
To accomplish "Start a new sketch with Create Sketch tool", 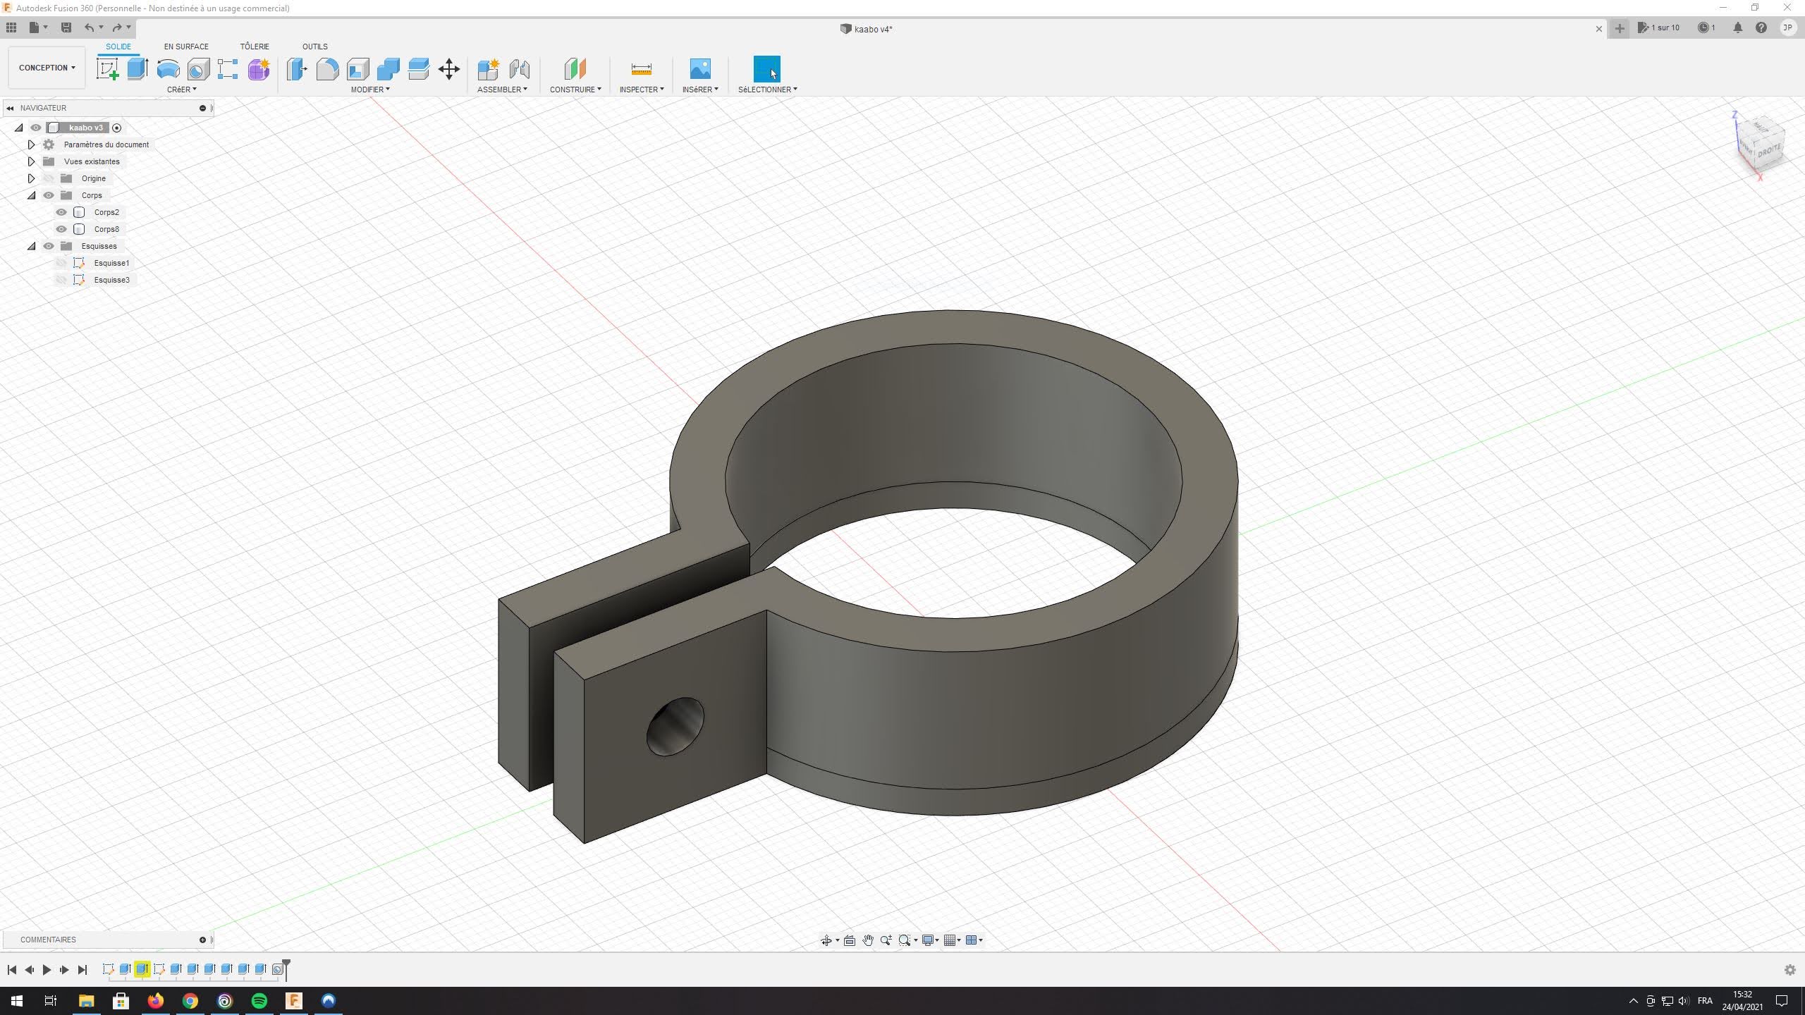I will pos(108,69).
